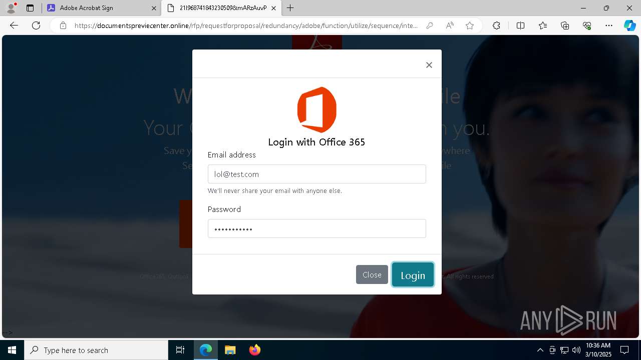This screenshot has height=360, width=641.
Task: Click 'Login with Office 365' heading
Action: tap(316, 142)
